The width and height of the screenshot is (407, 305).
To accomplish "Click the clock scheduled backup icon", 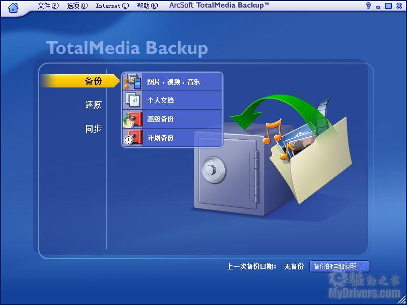I will pyautogui.click(x=133, y=138).
